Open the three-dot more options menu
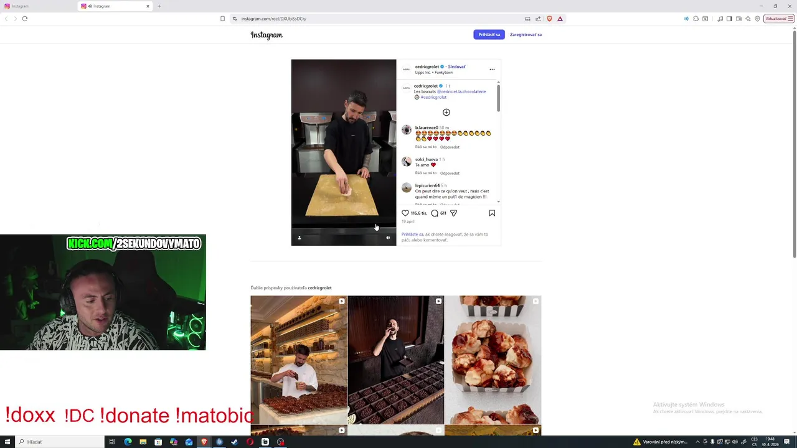The image size is (797, 448). point(492,69)
